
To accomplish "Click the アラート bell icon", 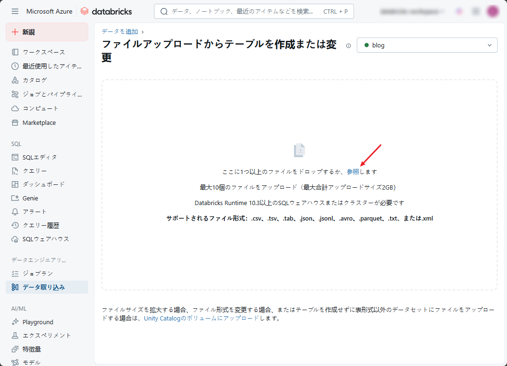I will [15, 212].
